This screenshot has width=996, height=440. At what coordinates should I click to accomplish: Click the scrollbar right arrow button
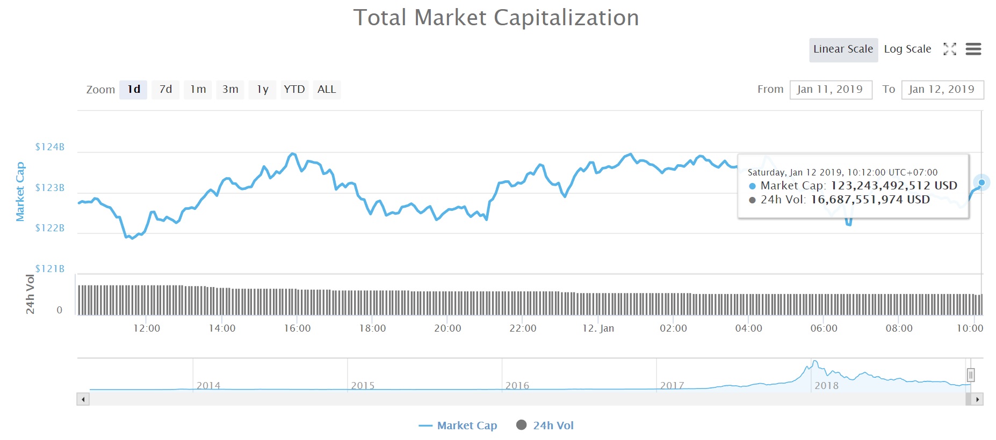pyautogui.click(x=977, y=399)
